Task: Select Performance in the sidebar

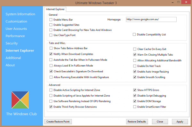Action: [15, 36]
